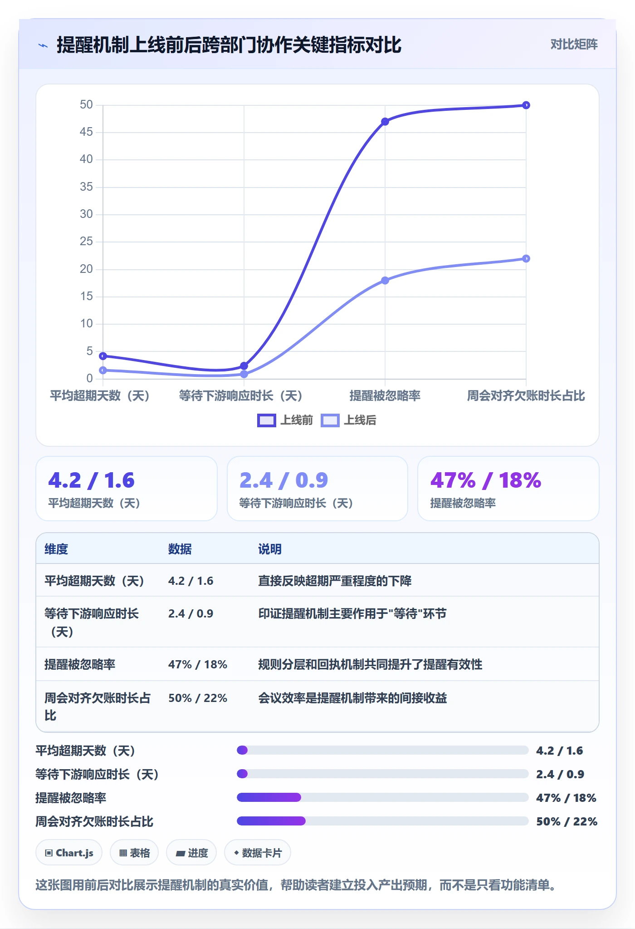This screenshot has height=929, width=635.
Task: Select table cell 规则分层和回执机制共同提升了提醒有效性
Action: 370,664
